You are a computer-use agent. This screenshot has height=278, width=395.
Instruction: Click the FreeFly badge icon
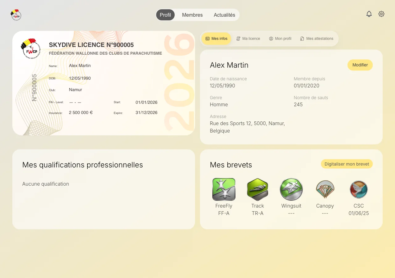224,189
